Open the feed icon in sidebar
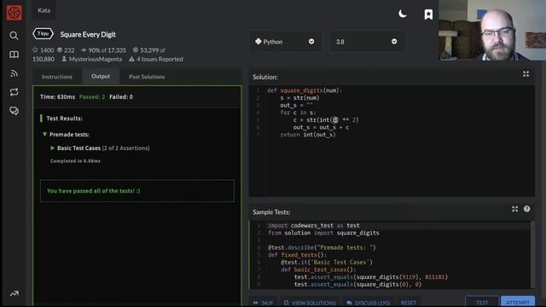 [x=14, y=73]
